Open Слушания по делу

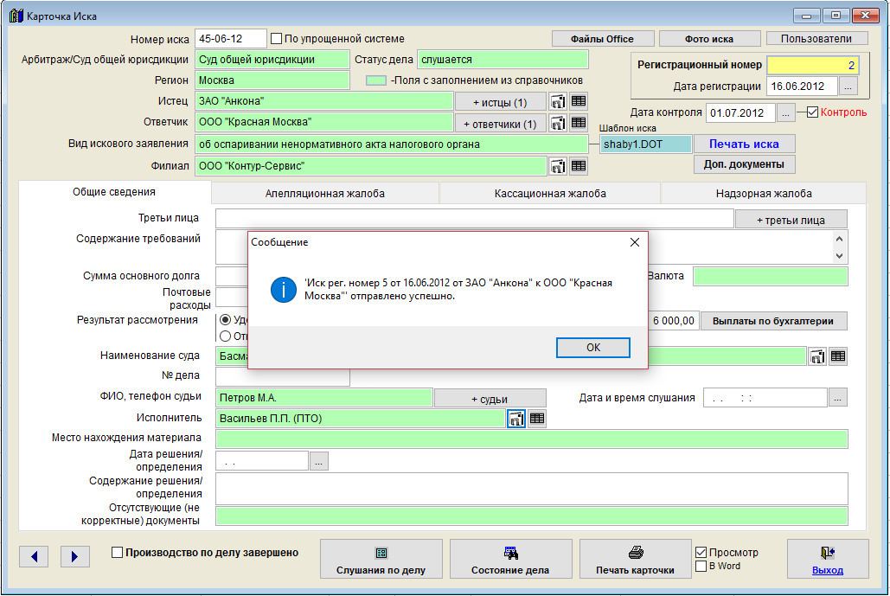[x=381, y=559]
